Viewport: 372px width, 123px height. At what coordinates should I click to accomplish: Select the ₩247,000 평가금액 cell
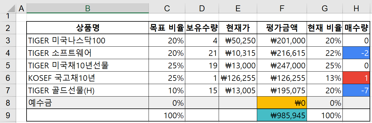[282, 65]
